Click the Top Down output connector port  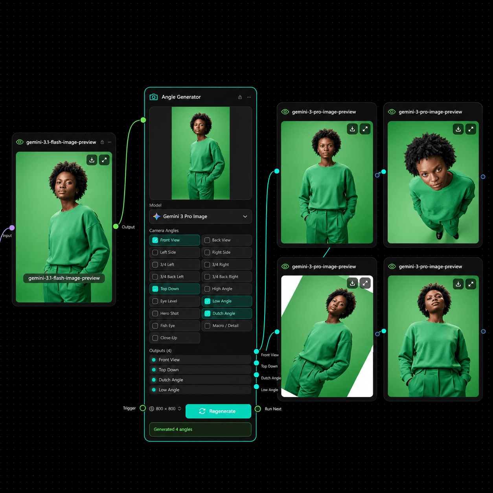point(256,363)
